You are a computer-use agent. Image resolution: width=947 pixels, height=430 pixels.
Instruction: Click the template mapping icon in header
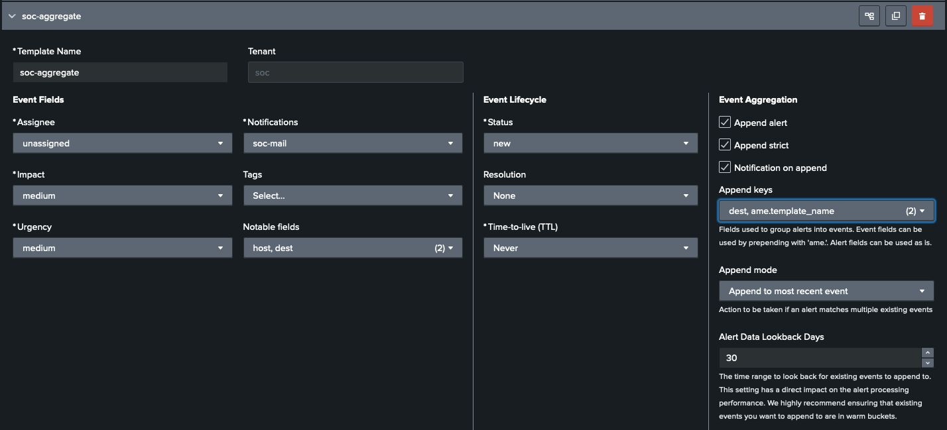869,15
